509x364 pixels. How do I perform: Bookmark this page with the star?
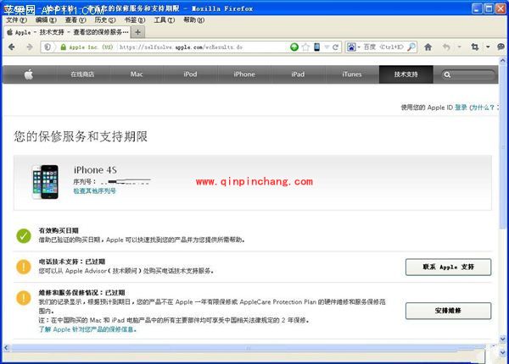coord(305,47)
